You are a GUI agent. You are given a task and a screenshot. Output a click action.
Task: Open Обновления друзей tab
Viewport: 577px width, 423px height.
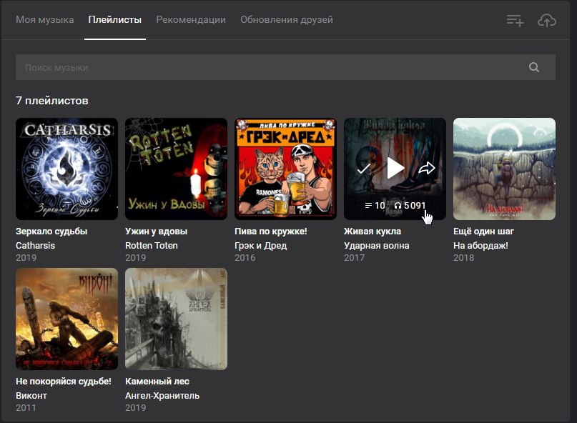pos(287,19)
